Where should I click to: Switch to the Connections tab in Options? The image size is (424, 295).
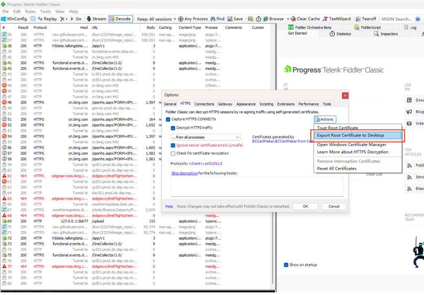click(204, 104)
